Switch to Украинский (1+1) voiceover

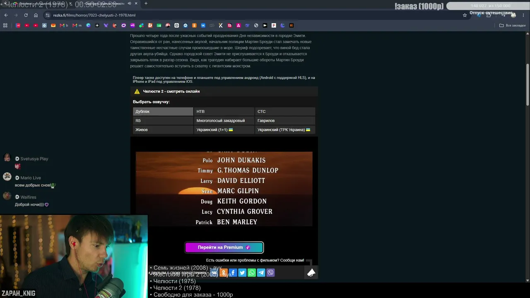click(224, 130)
